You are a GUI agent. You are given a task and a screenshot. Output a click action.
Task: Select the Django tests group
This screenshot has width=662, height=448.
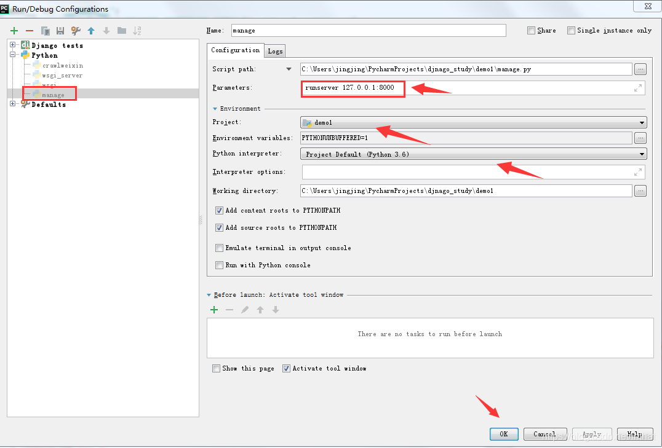pyautogui.click(x=57, y=45)
